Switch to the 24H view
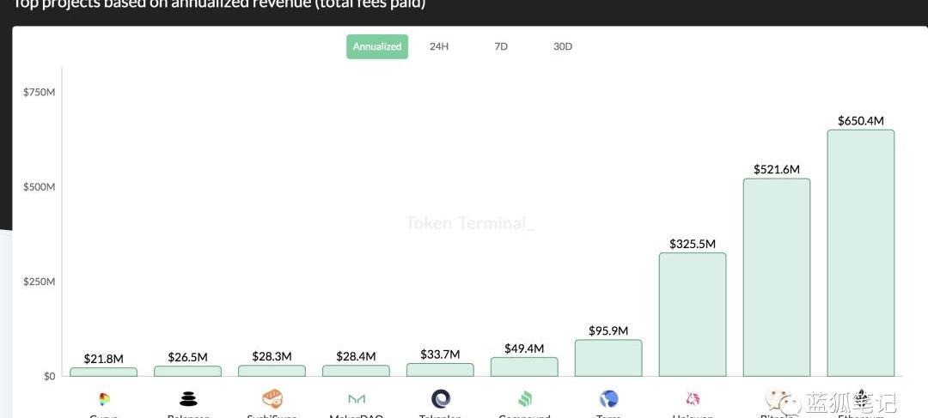This screenshot has width=928, height=418. pos(439,46)
